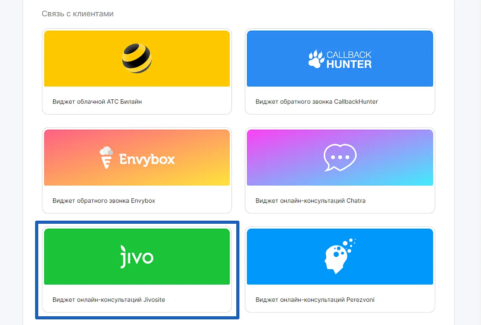Click the Envybox ice cream cone logo

pyautogui.click(x=107, y=158)
